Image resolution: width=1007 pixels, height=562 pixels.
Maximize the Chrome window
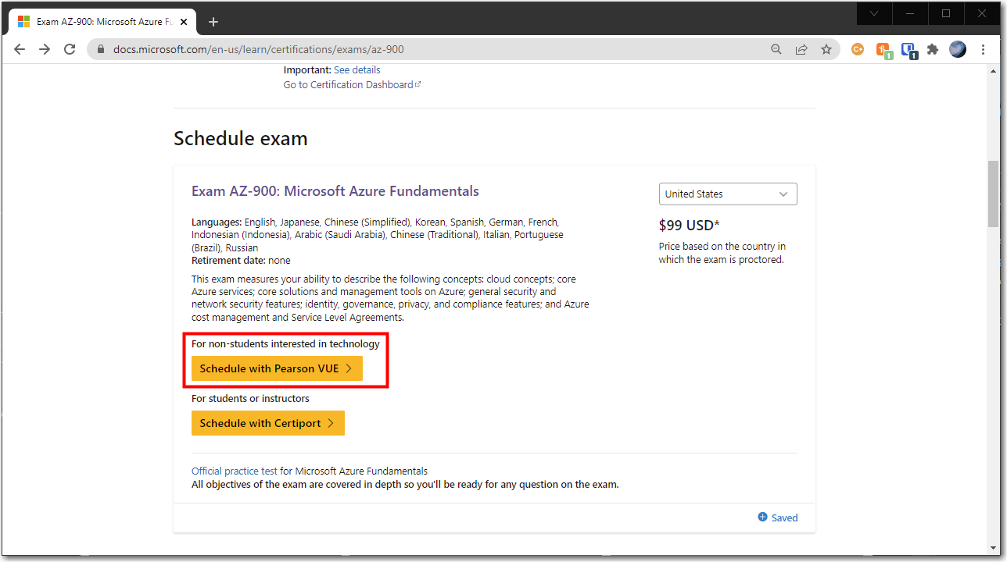tap(946, 13)
